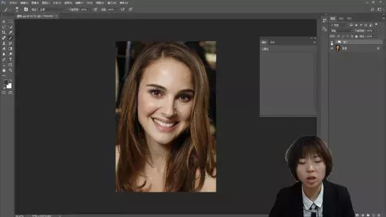
Task: Open the first menu next to Ps logo
Action: (13, 3)
